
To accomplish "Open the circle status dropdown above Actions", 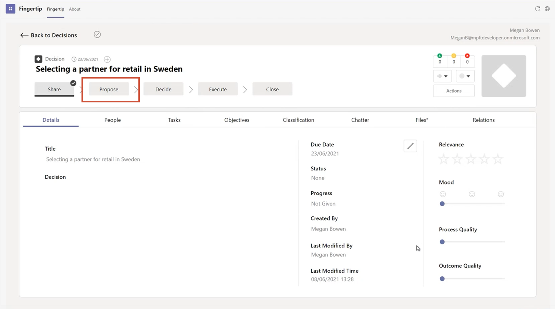I will coord(465,76).
